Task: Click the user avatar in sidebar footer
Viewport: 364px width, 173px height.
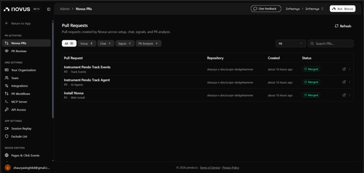Action: coord(8,168)
